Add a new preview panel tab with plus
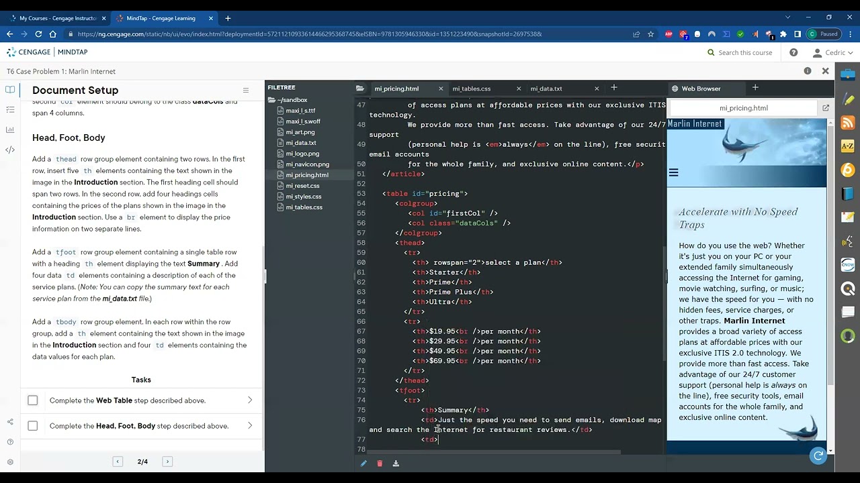Image resolution: width=860 pixels, height=483 pixels. pyautogui.click(x=755, y=88)
